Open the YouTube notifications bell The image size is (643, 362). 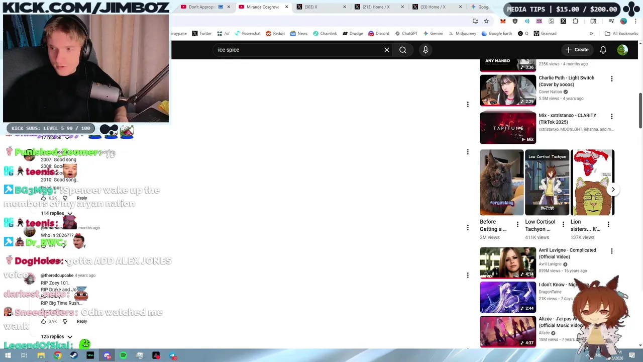(x=603, y=50)
